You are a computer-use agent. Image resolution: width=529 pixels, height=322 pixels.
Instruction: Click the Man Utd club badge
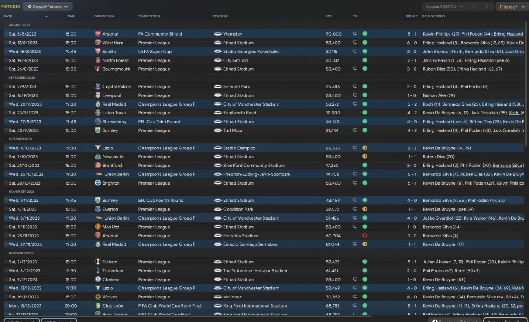98,227
